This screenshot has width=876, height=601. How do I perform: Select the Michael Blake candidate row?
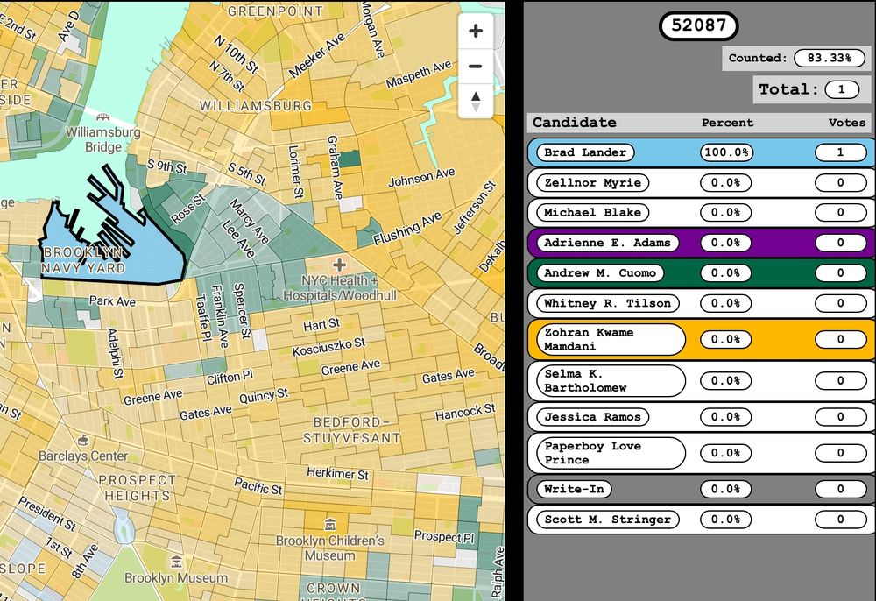[701, 212]
